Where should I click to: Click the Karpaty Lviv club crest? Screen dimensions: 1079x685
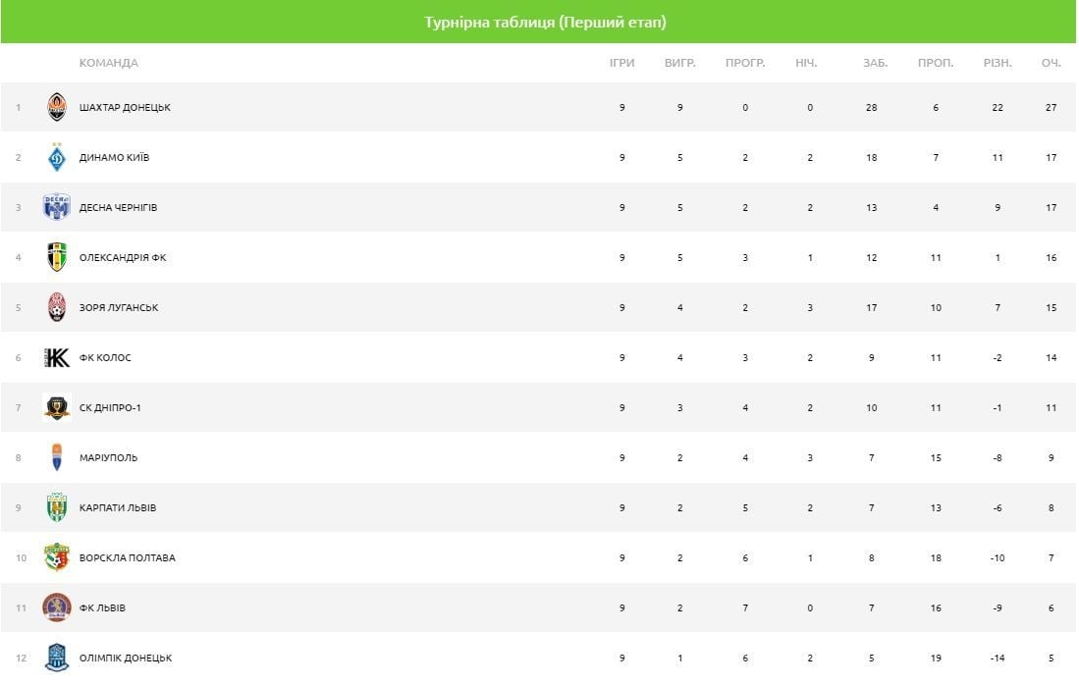(x=57, y=507)
